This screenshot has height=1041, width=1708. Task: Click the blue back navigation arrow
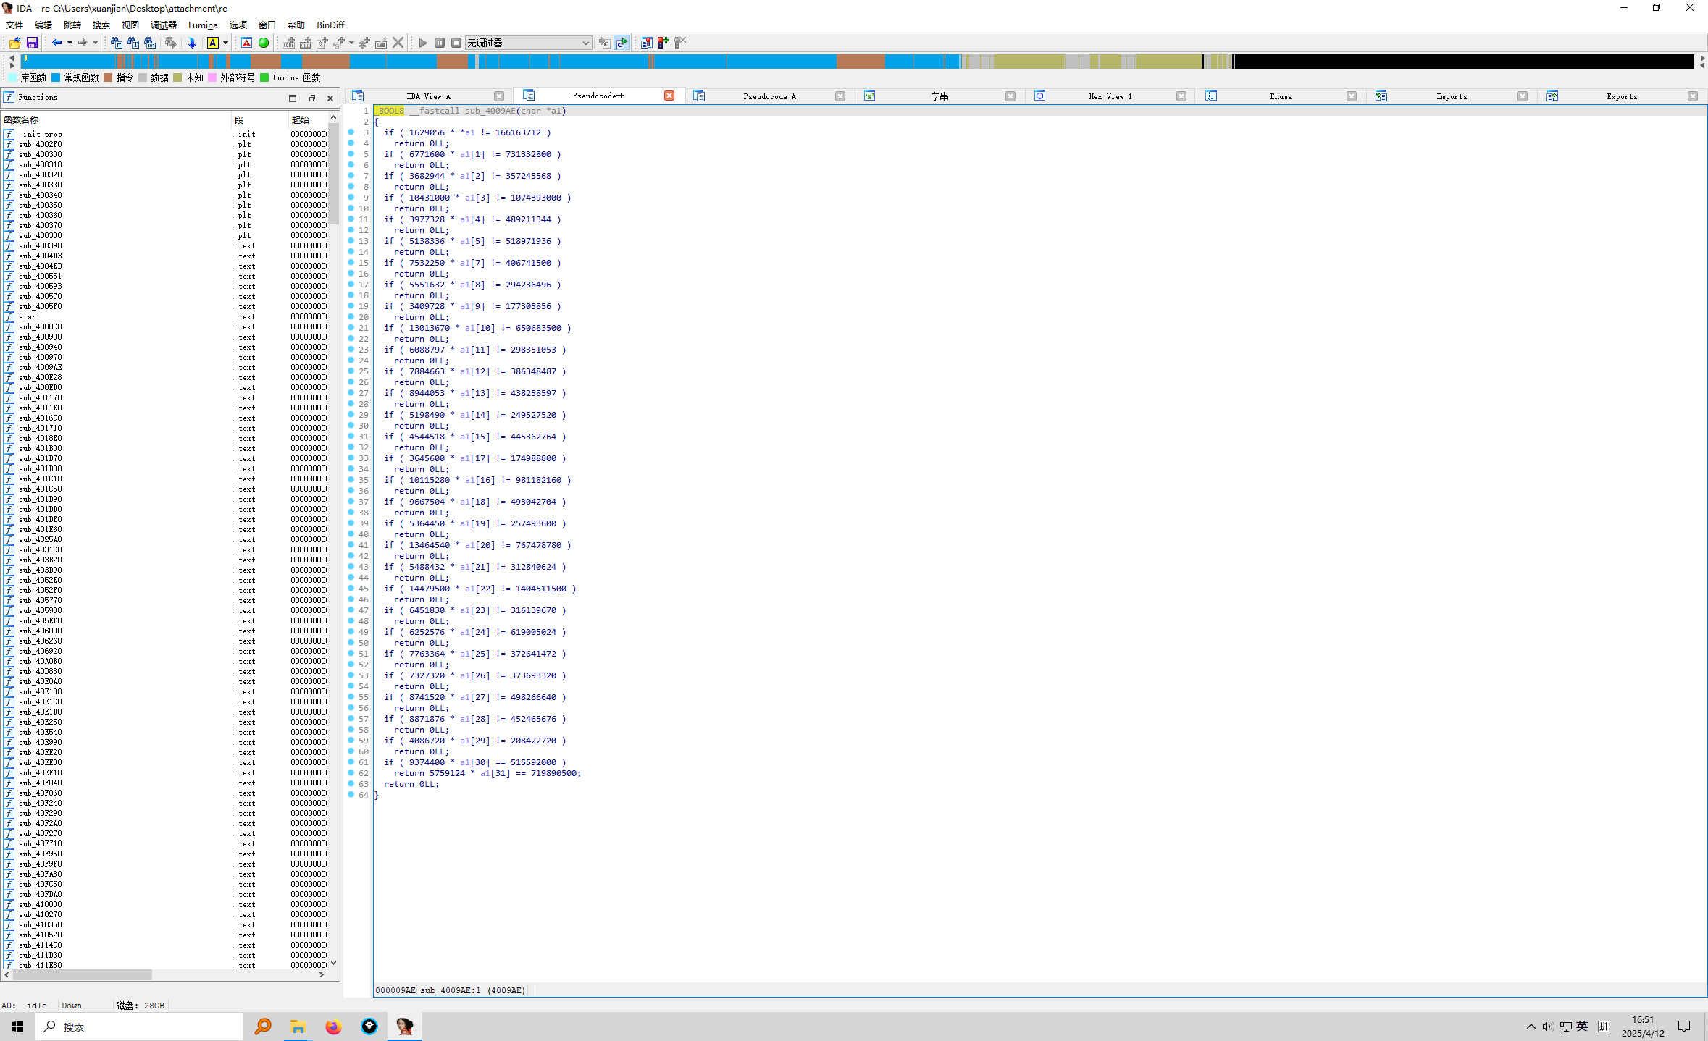point(56,43)
